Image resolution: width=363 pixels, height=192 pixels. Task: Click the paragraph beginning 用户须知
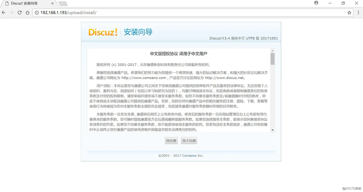point(179,96)
